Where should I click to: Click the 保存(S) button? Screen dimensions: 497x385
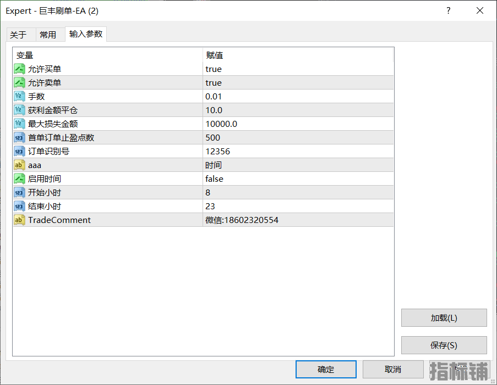coord(444,345)
